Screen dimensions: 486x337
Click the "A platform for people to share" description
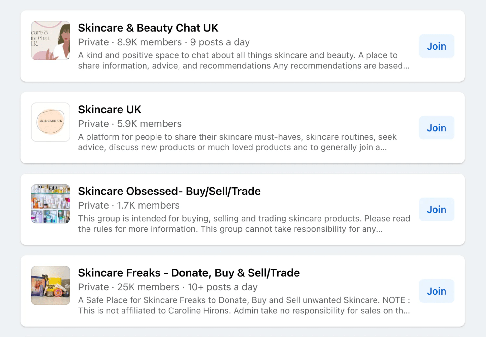pos(237,142)
